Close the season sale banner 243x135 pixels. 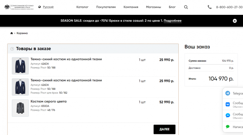pos(235,21)
